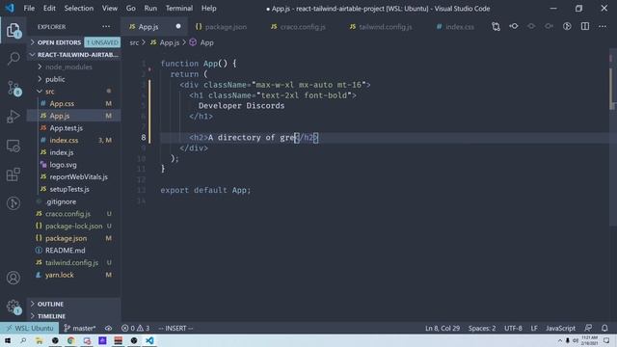Image resolution: width=617 pixels, height=347 pixels.
Task: Open the Accounts menu icon
Action: pos(13,278)
